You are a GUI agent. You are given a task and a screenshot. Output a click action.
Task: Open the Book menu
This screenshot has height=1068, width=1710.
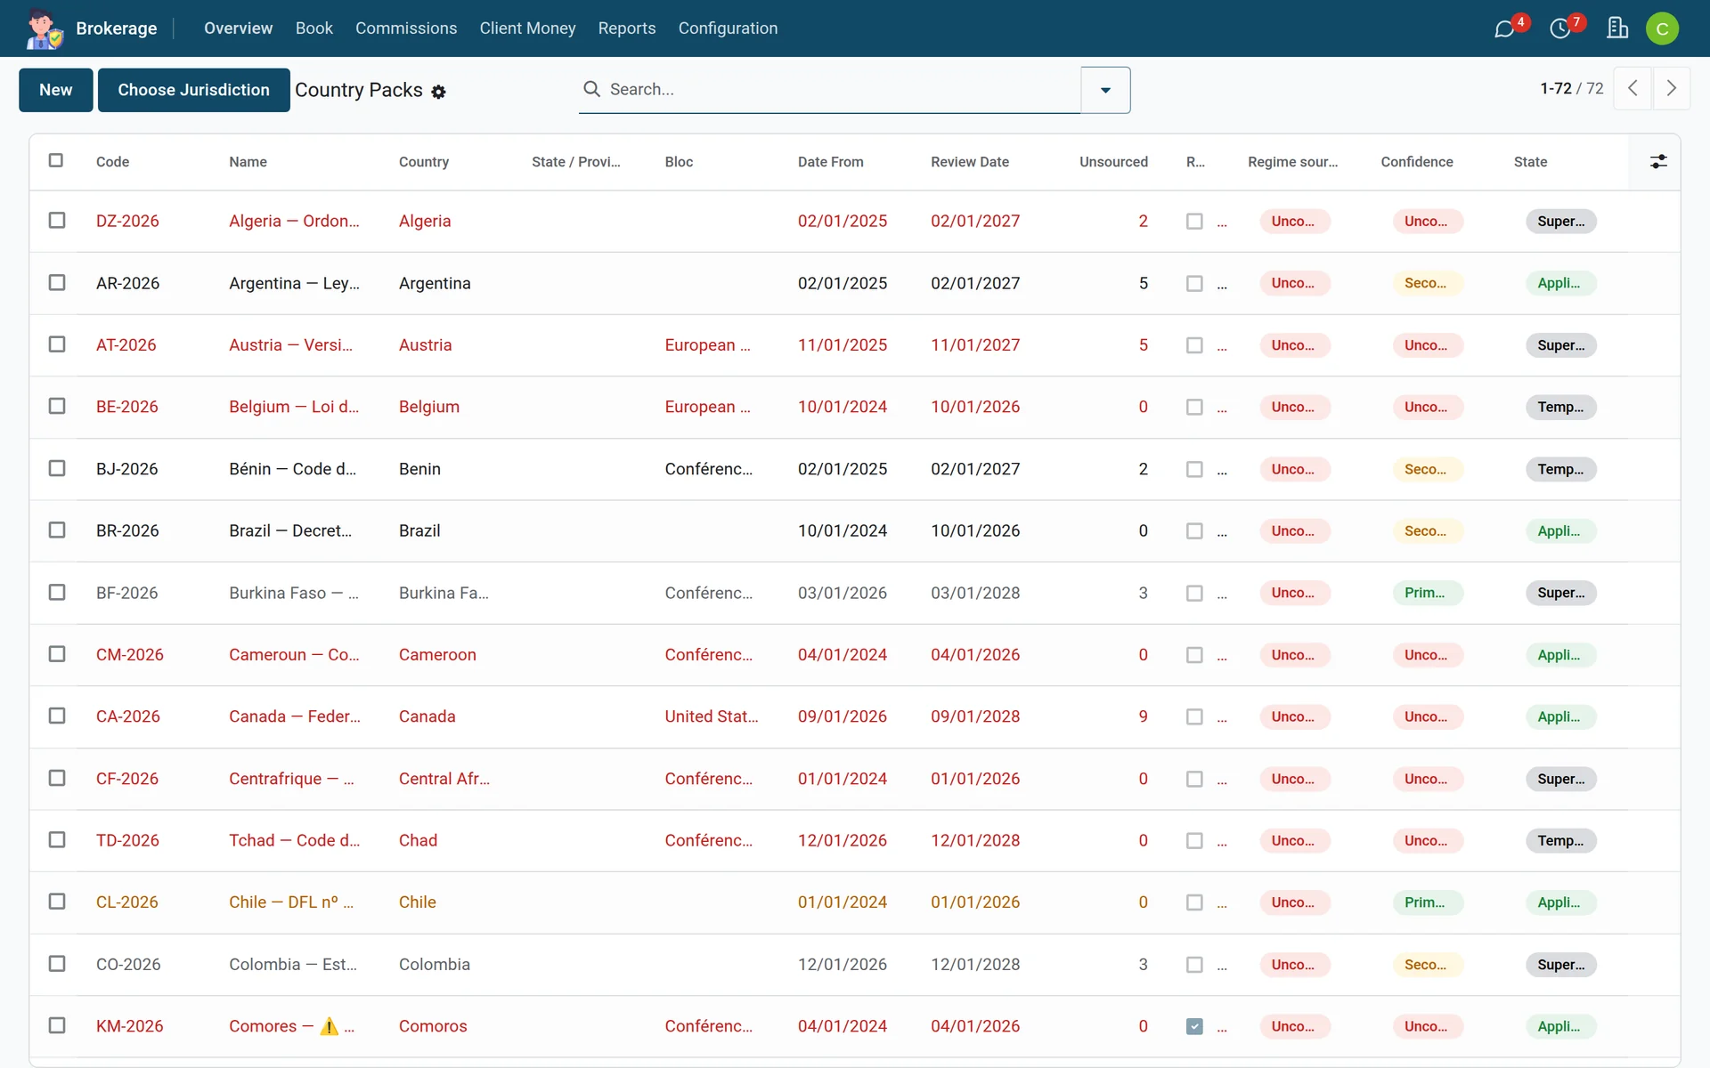point(314,28)
